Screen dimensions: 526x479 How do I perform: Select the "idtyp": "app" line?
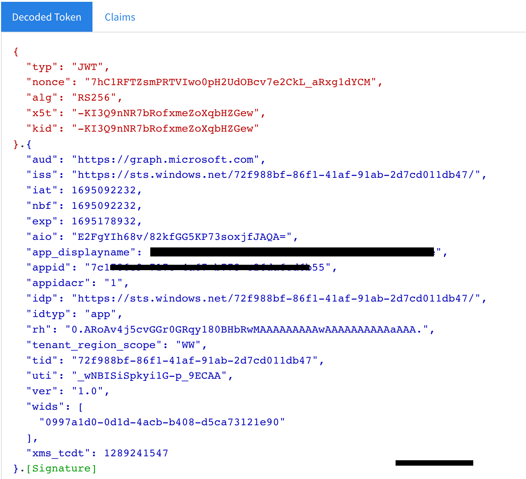(x=74, y=314)
